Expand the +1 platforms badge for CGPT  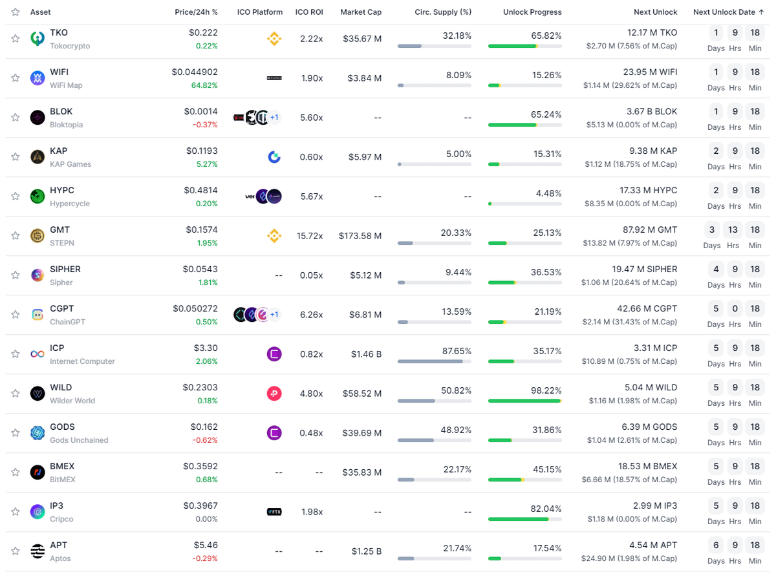[274, 315]
